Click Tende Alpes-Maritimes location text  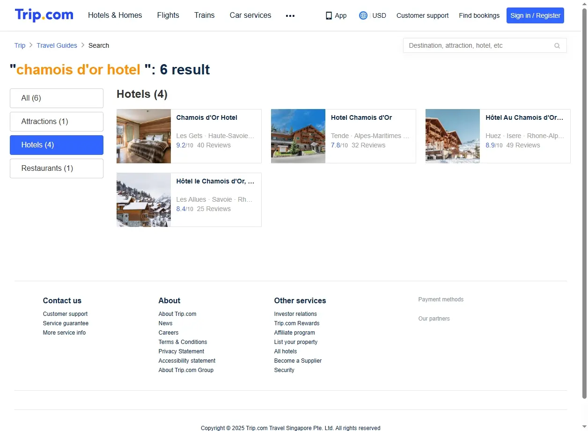click(x=370, y=136)
